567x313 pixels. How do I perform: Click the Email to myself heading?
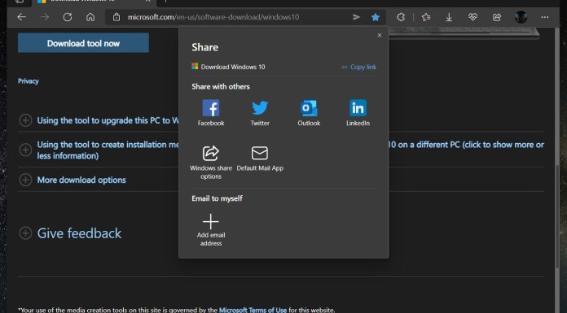tap(217, 198)
